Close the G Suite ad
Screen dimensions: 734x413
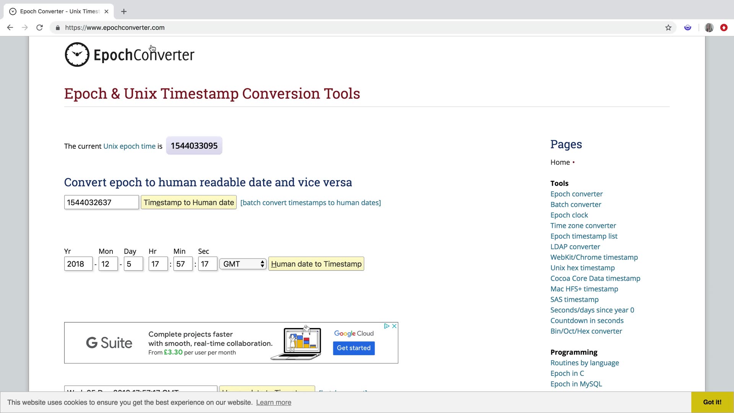point(394,326)
